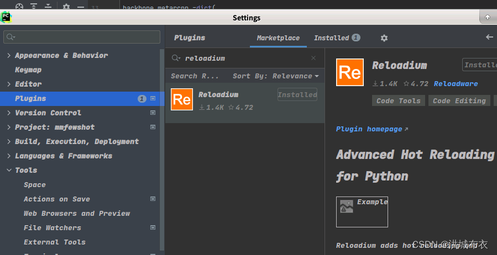Click the large Reloadium logo in details
The height and width of the screenshot is (255, 497).
(x=350, y=72)
